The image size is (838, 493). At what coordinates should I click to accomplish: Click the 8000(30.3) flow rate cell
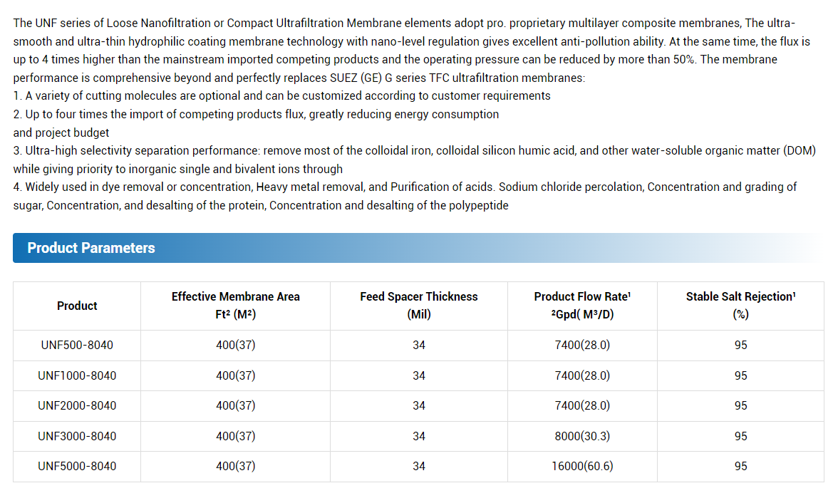click(583, 437)
